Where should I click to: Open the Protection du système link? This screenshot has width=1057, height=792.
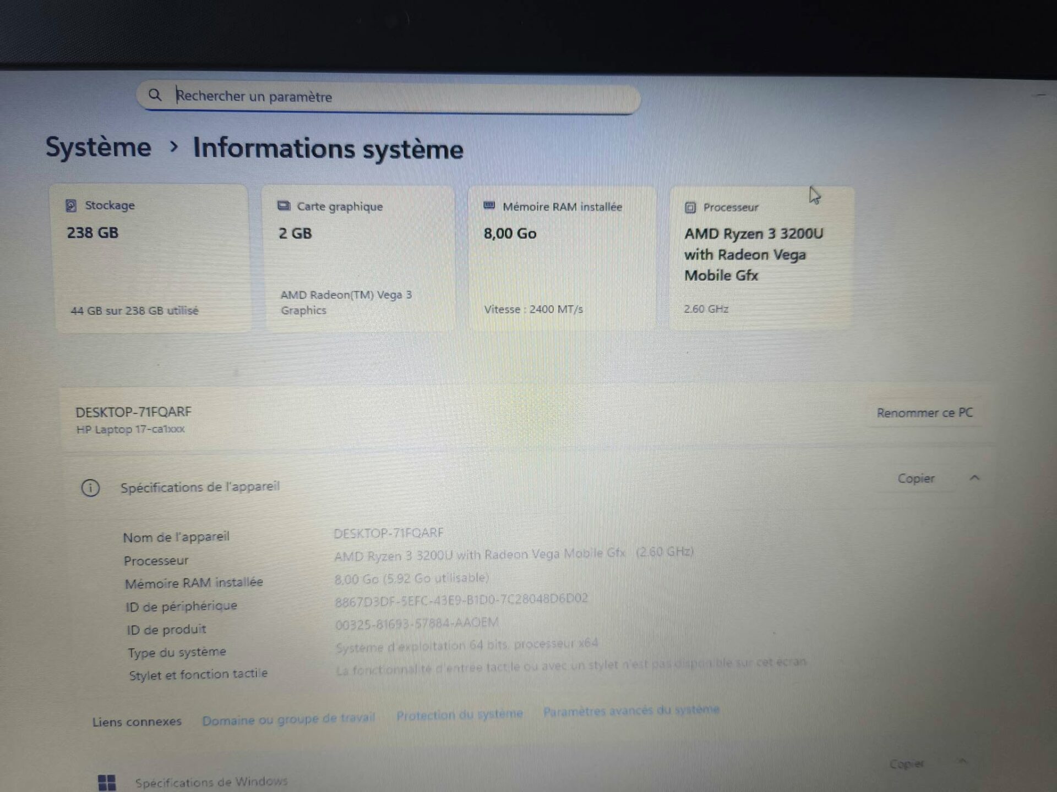click(459, 714)
